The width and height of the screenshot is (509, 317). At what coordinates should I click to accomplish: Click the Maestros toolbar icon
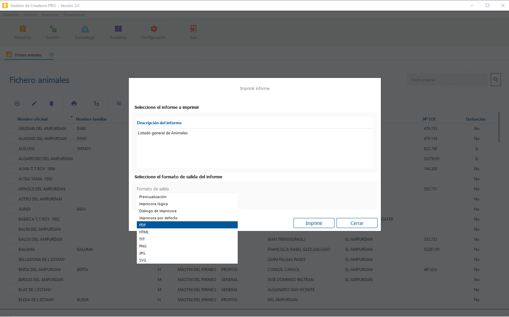click(x=23, y=29)
